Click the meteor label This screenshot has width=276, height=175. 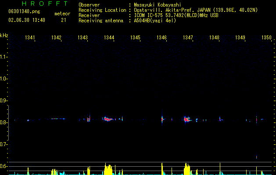[x=62, y=14]
